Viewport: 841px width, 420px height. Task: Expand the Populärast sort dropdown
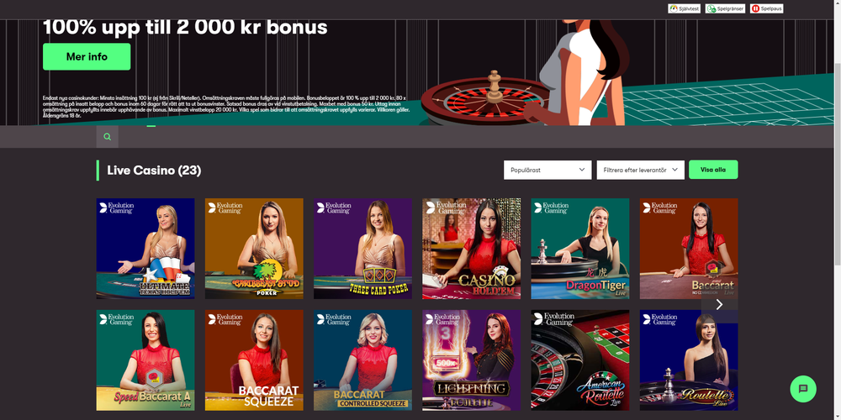coord(547,170)
